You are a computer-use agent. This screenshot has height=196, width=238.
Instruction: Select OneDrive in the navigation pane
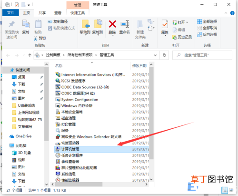pyautogui.click(x=23, y=136)
